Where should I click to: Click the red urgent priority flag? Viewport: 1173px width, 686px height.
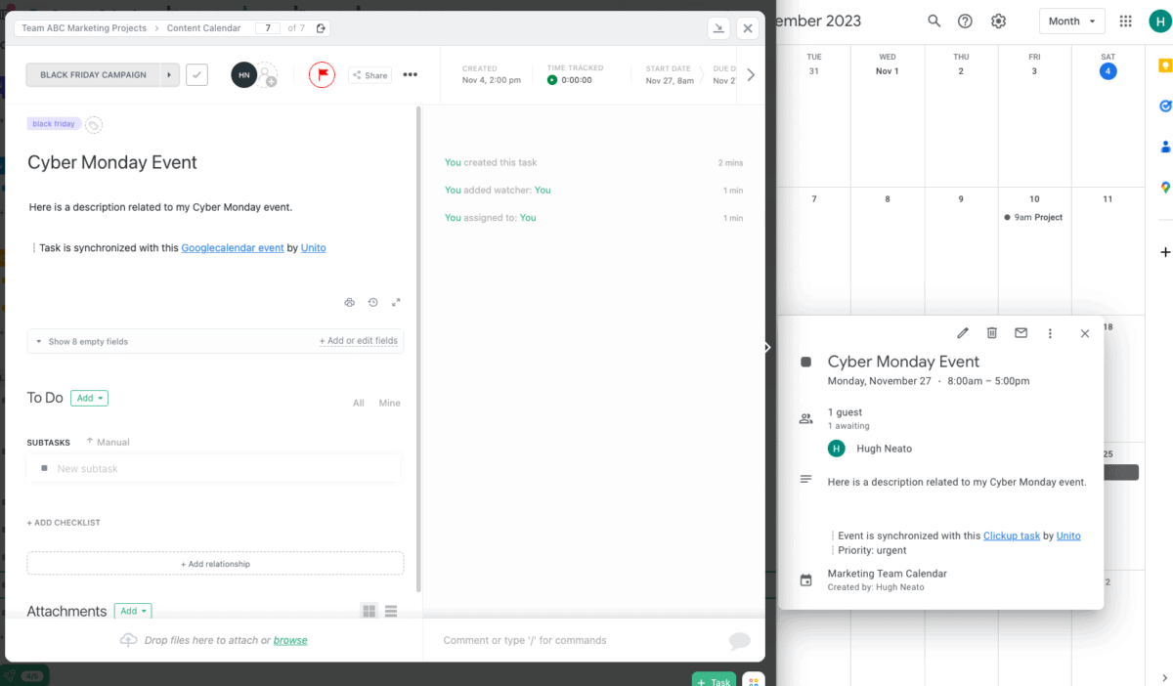click(322, 74)
